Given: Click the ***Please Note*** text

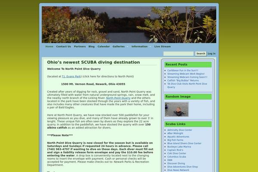Looking at the screenshot, I should tap(60, 135).
